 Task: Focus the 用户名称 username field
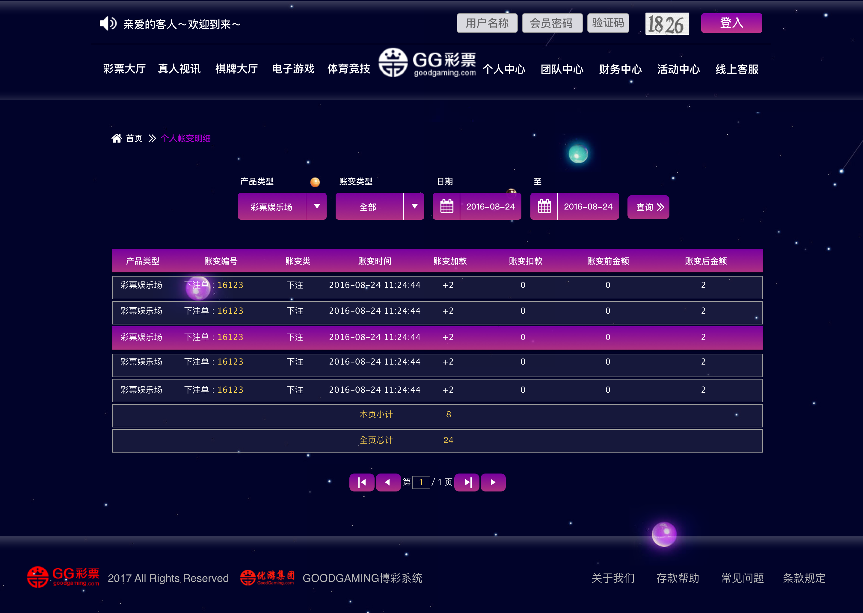[x=487, y=23]
